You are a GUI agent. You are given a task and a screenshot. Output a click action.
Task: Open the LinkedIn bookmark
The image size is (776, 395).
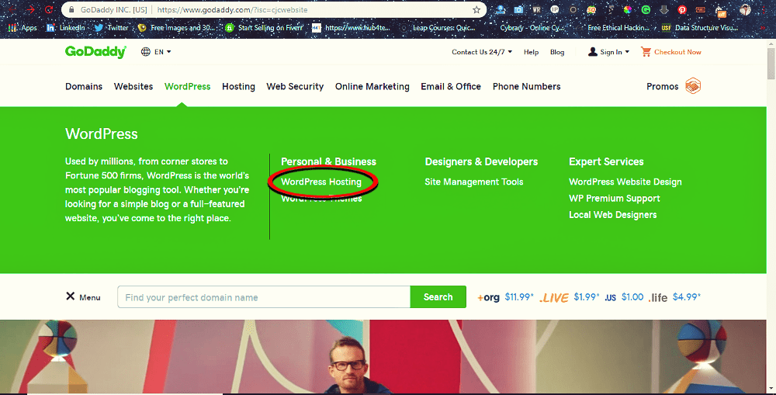click(66, 28)
